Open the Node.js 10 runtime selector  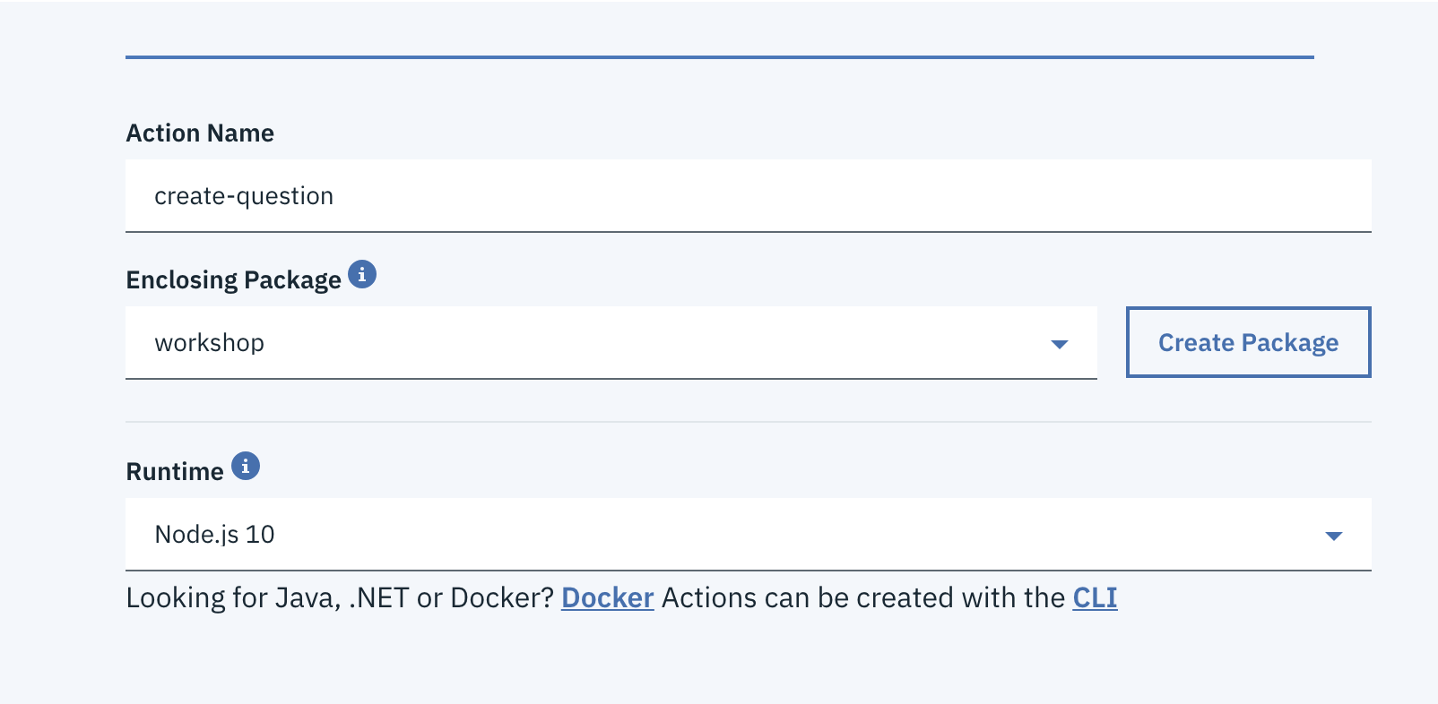749,535
